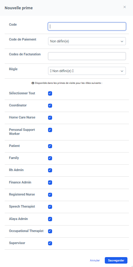Viewport: 133px width, 267px height.
Task: Uncheck the Home Care Nurse checkbox
Action: pos(50,118)
